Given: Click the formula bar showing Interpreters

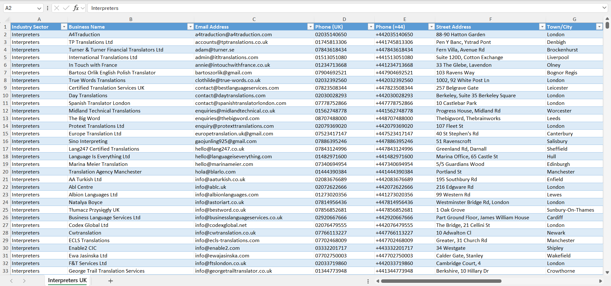Looking at the screenshot, I should [x=344, y=8].
